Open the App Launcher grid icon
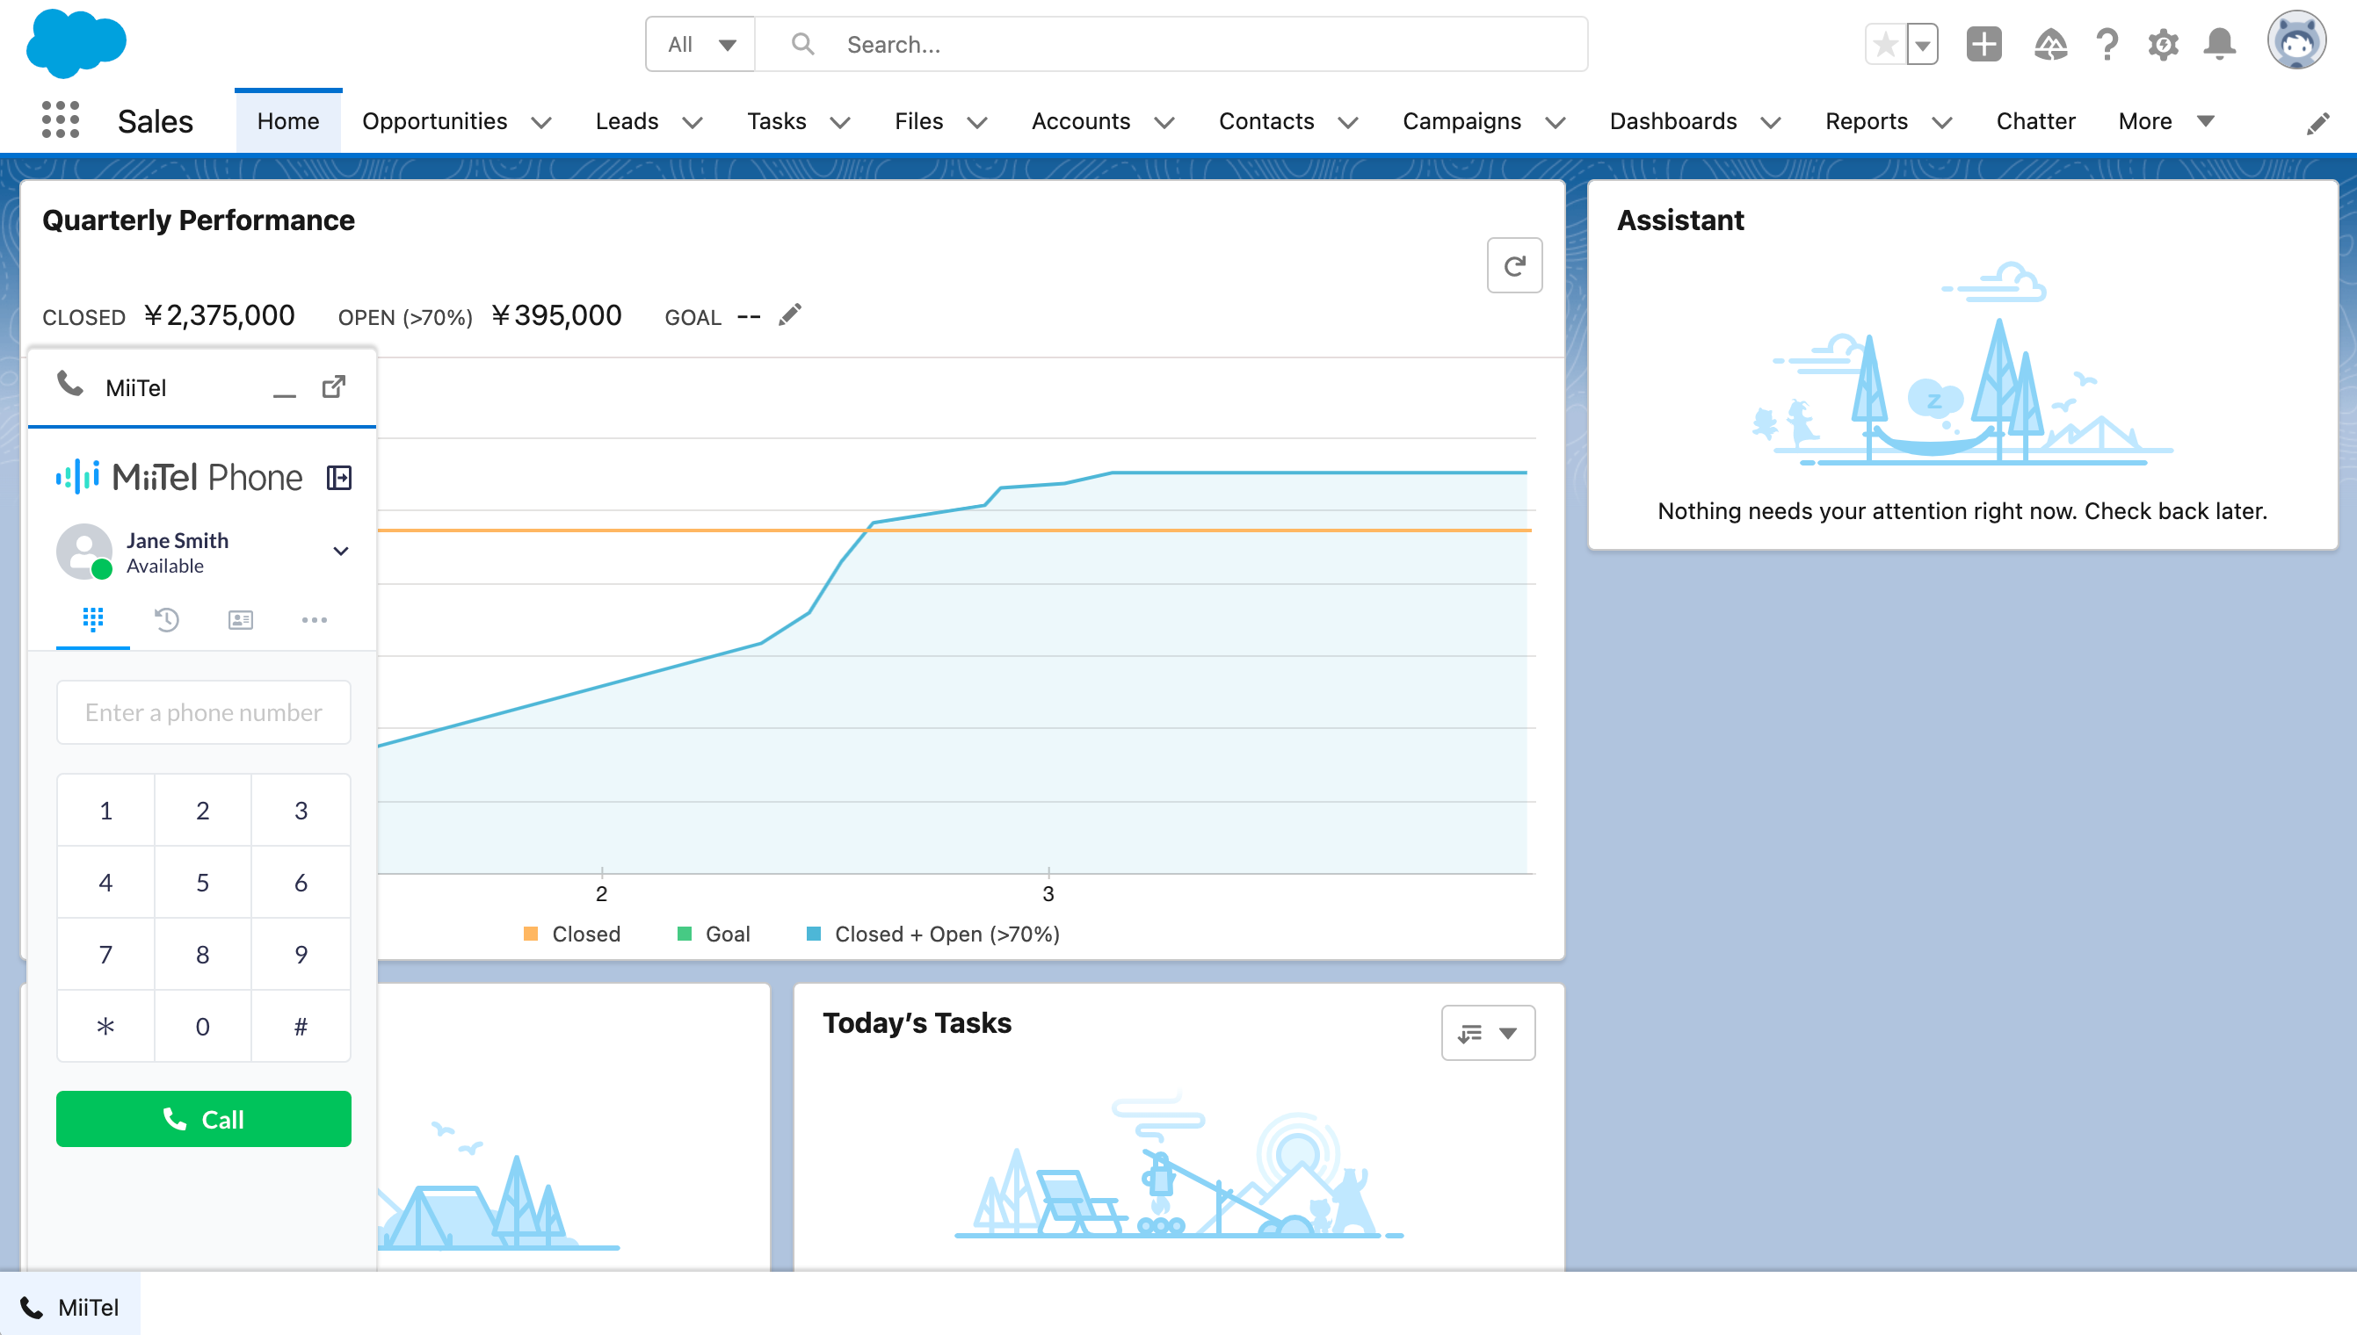The height and width of the screenshot is (1335, 2357). (61, 120)
